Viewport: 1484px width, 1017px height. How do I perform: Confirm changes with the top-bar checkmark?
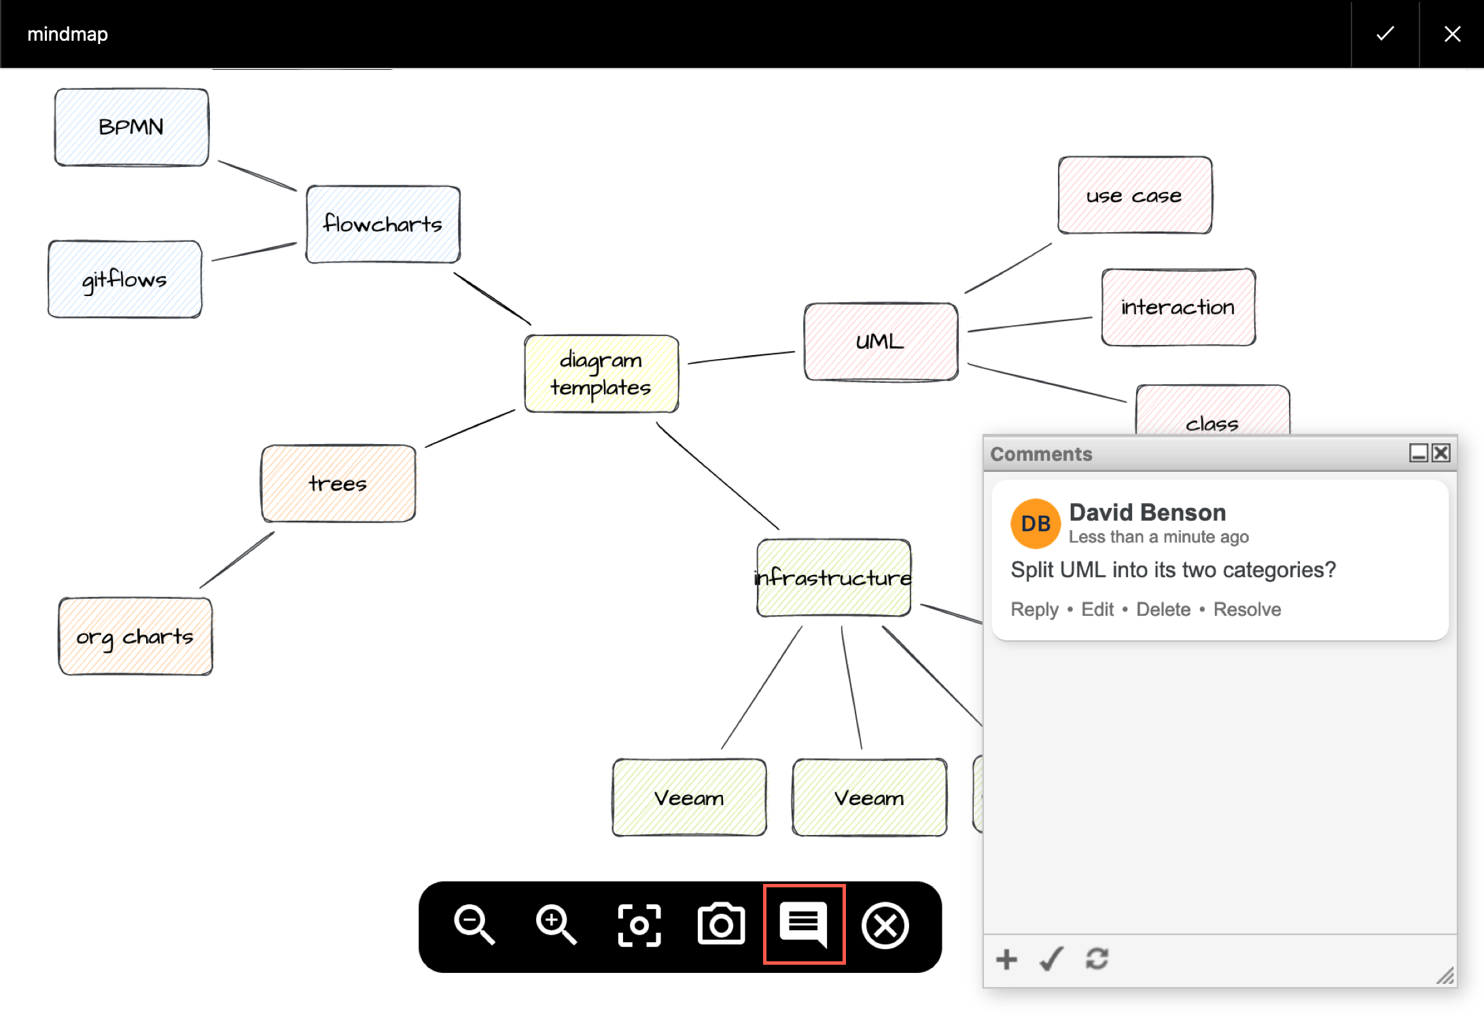coord(1384,33)
